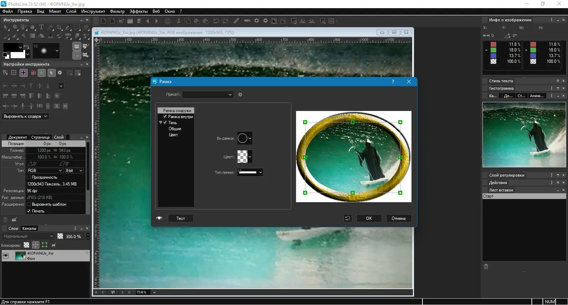The width and height of the screenshot is (568, 305).
Task: Open the Тип линии dropdown
Action: click(x=250, y=172)
